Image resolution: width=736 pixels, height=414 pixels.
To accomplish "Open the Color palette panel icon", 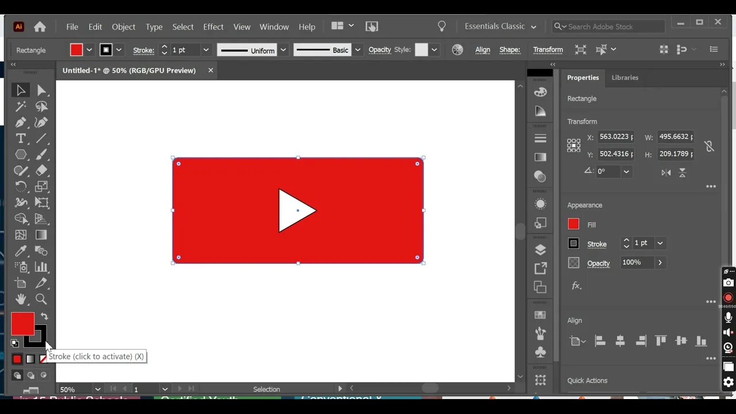I will (x=540, y=93).
